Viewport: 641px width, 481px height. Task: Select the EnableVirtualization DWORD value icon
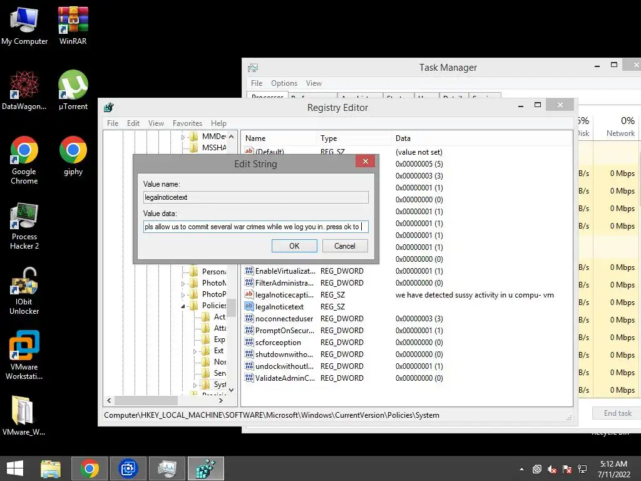pyautogui.click(x=249, y=271)
